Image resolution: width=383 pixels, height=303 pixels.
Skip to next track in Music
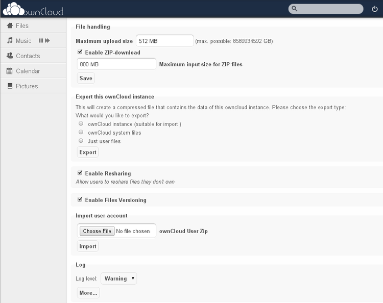point(47,41)
